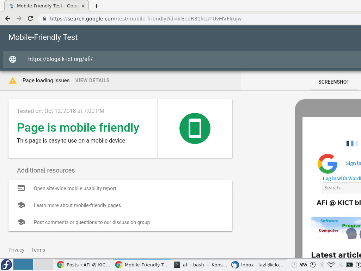Click the Google G logo in preview
Viewport: 361px width, 271px height.
pyautogui.click(x=328, y=164)
